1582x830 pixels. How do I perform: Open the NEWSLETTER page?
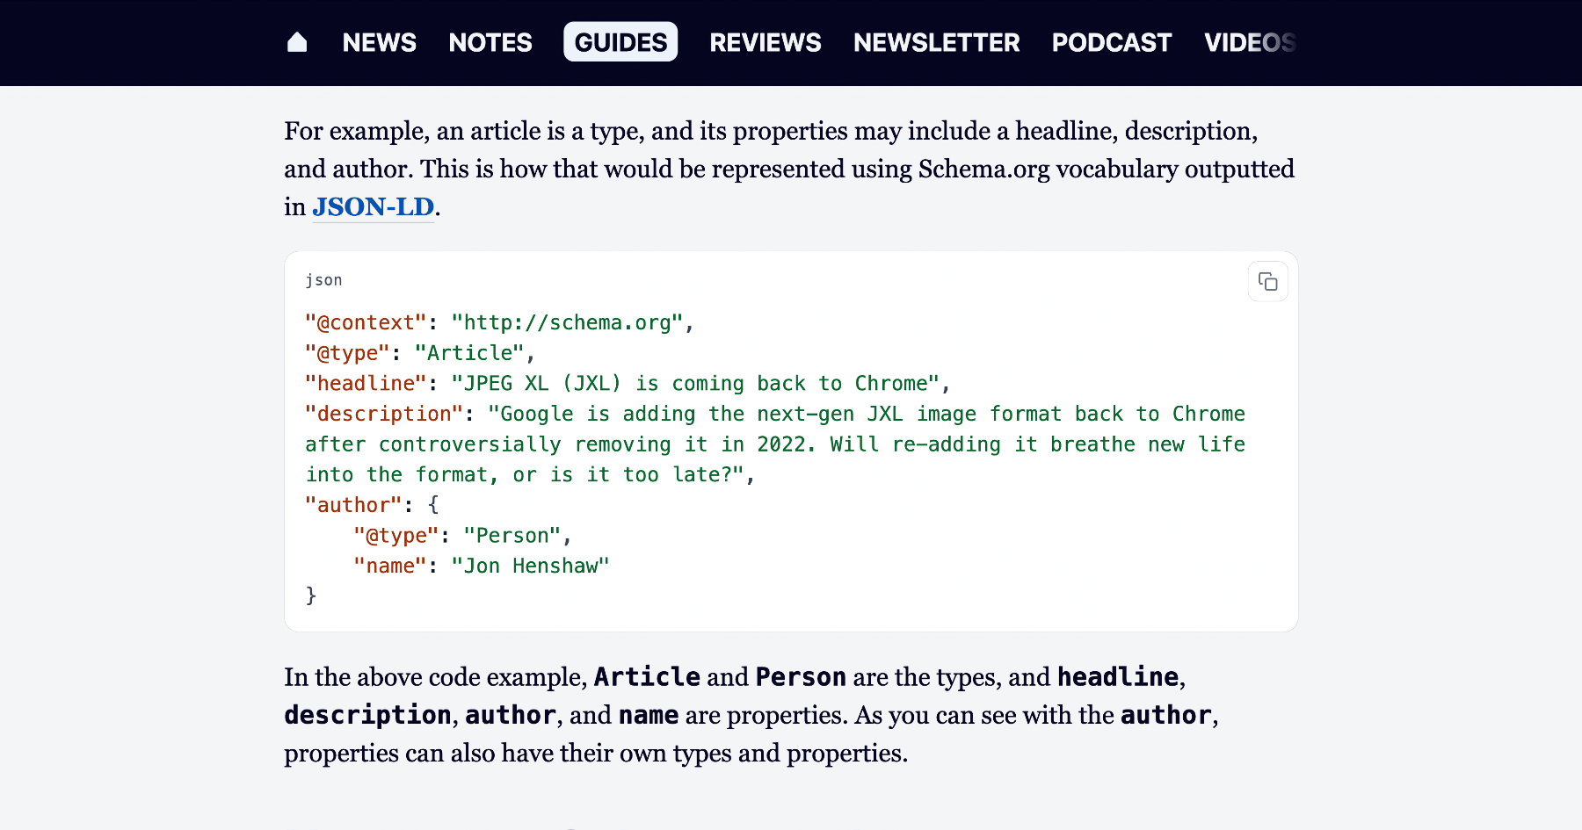tap(936, 42)
